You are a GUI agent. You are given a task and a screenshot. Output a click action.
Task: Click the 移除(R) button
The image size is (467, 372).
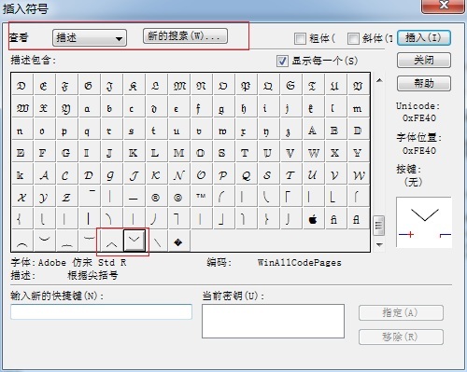(x=401, y=337)
